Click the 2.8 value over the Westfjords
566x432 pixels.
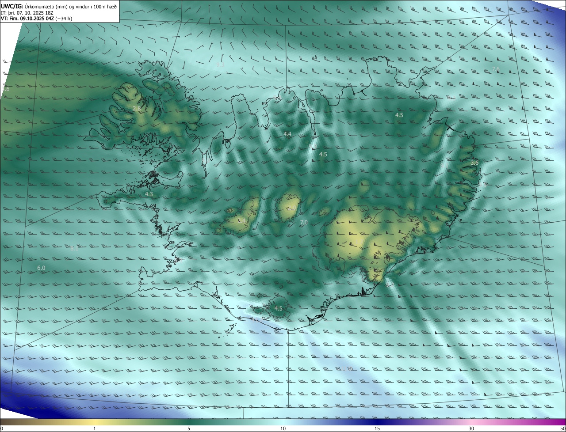coord(137,108)
